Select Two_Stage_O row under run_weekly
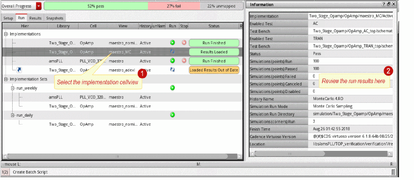 (x=122, y=106)
